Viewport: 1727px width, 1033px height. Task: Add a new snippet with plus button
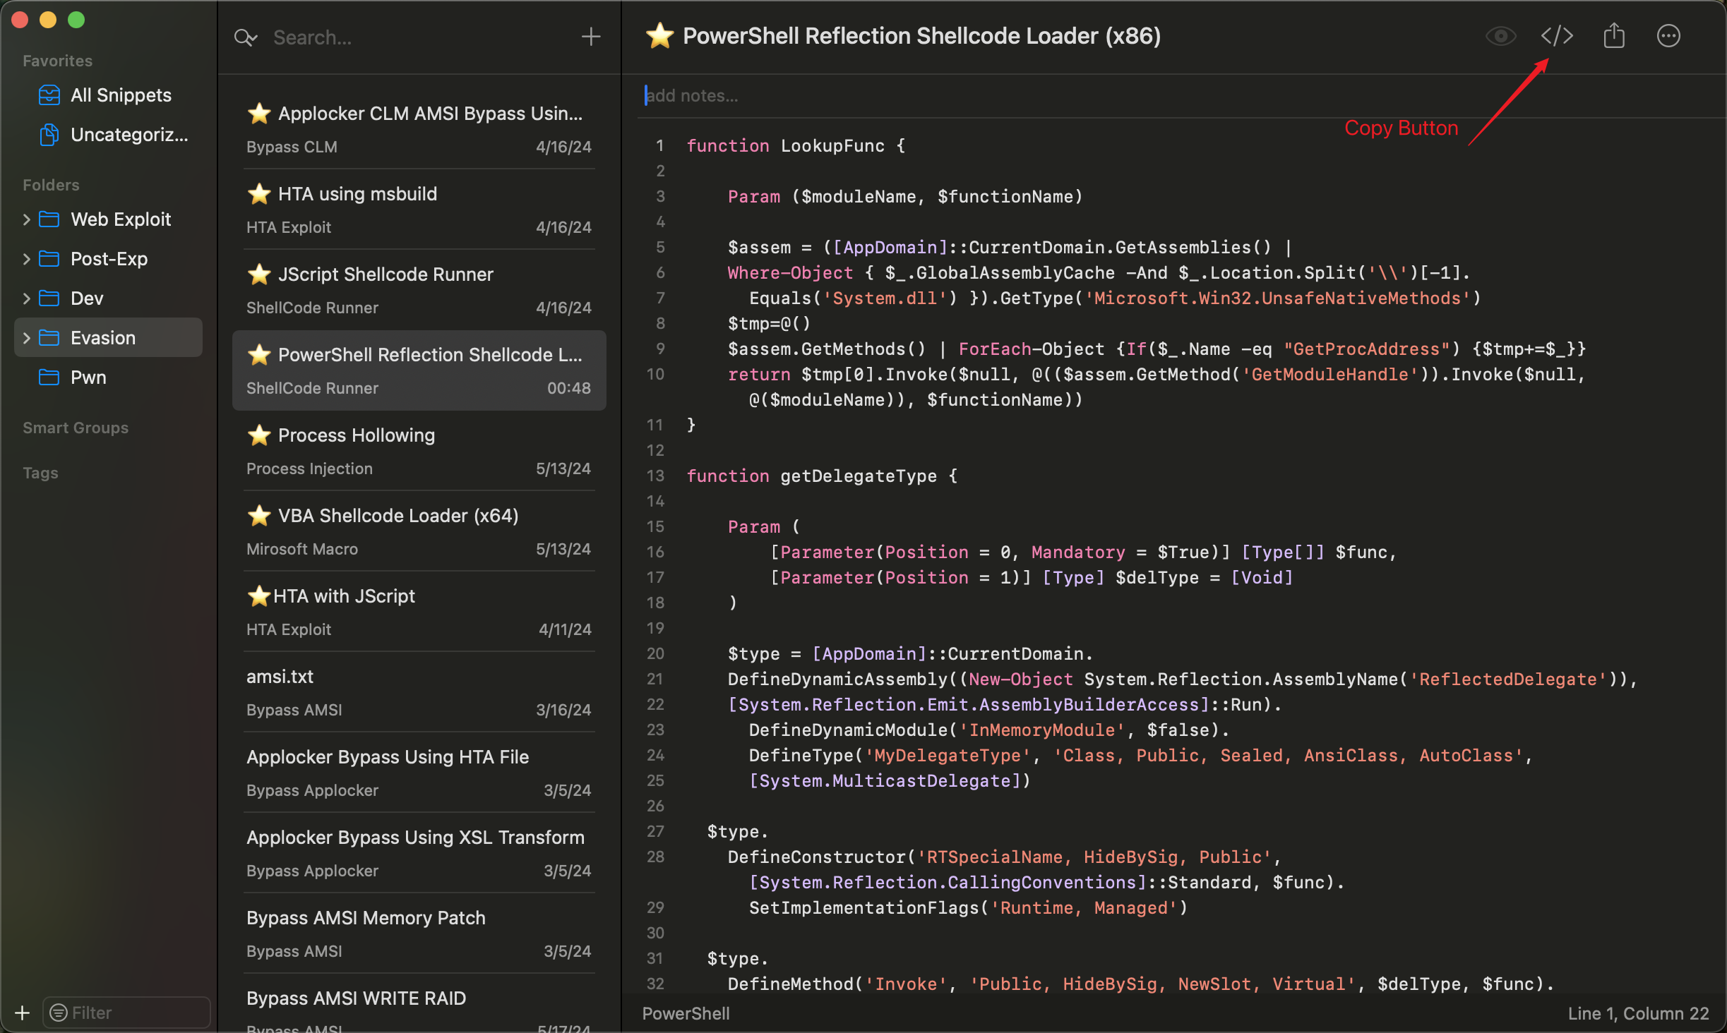[x=590, y=37]
